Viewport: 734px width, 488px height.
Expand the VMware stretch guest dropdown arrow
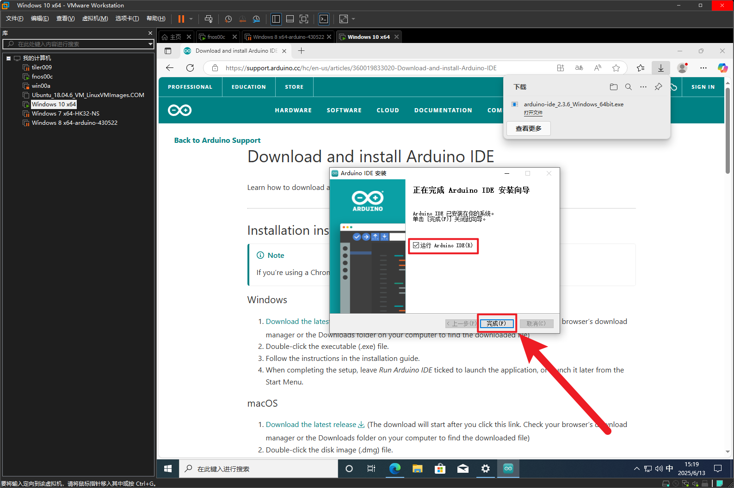tap(353, 19)
